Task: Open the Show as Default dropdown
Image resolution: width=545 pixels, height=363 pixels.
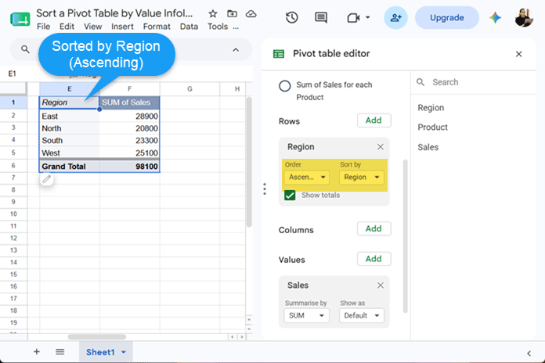Action: coord(362,315)
